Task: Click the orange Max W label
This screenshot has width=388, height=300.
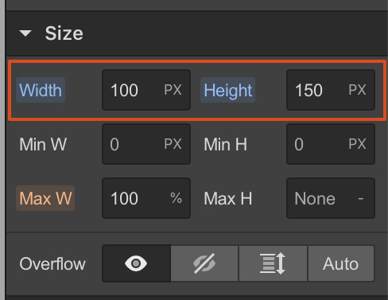Action: tap(45, 198)
